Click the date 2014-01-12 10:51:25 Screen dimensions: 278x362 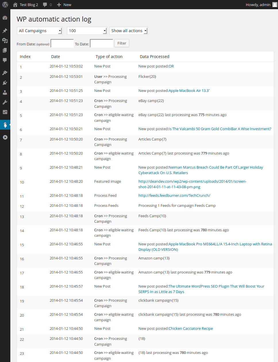(x=66, y=91)
